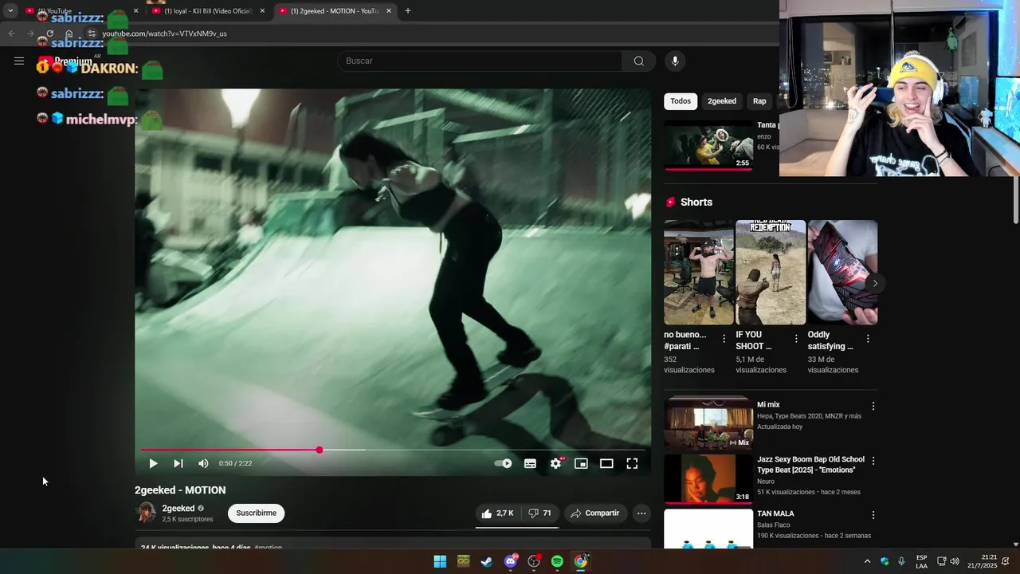Select the 2geeked filter chip

click(x=722, y=101)
